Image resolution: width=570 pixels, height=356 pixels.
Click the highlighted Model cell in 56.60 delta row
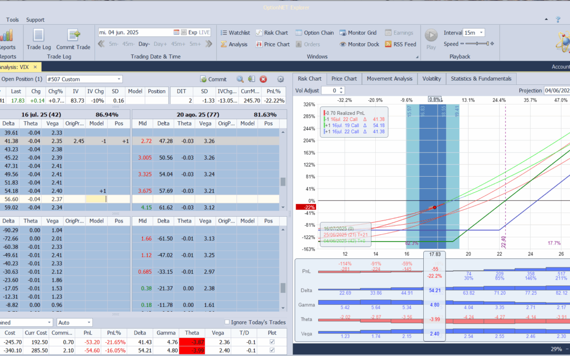tap(97, 199)
